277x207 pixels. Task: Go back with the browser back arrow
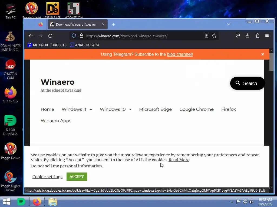(31, 36)
